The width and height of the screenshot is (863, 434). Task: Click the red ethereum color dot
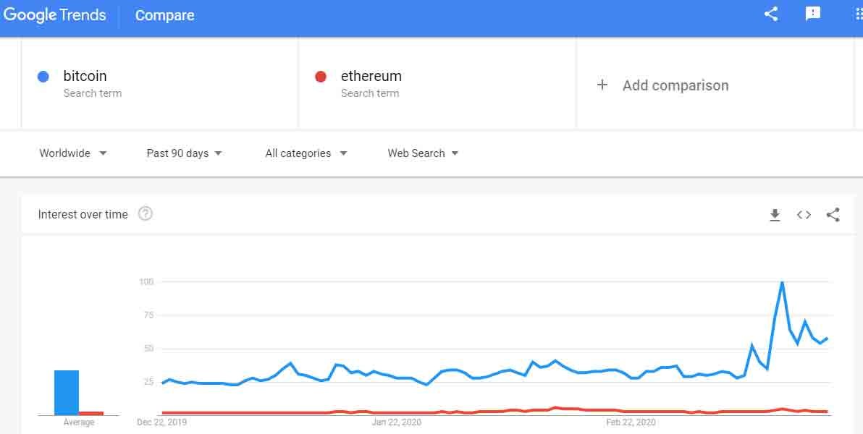pyautogui.click(x=321, y=77)
